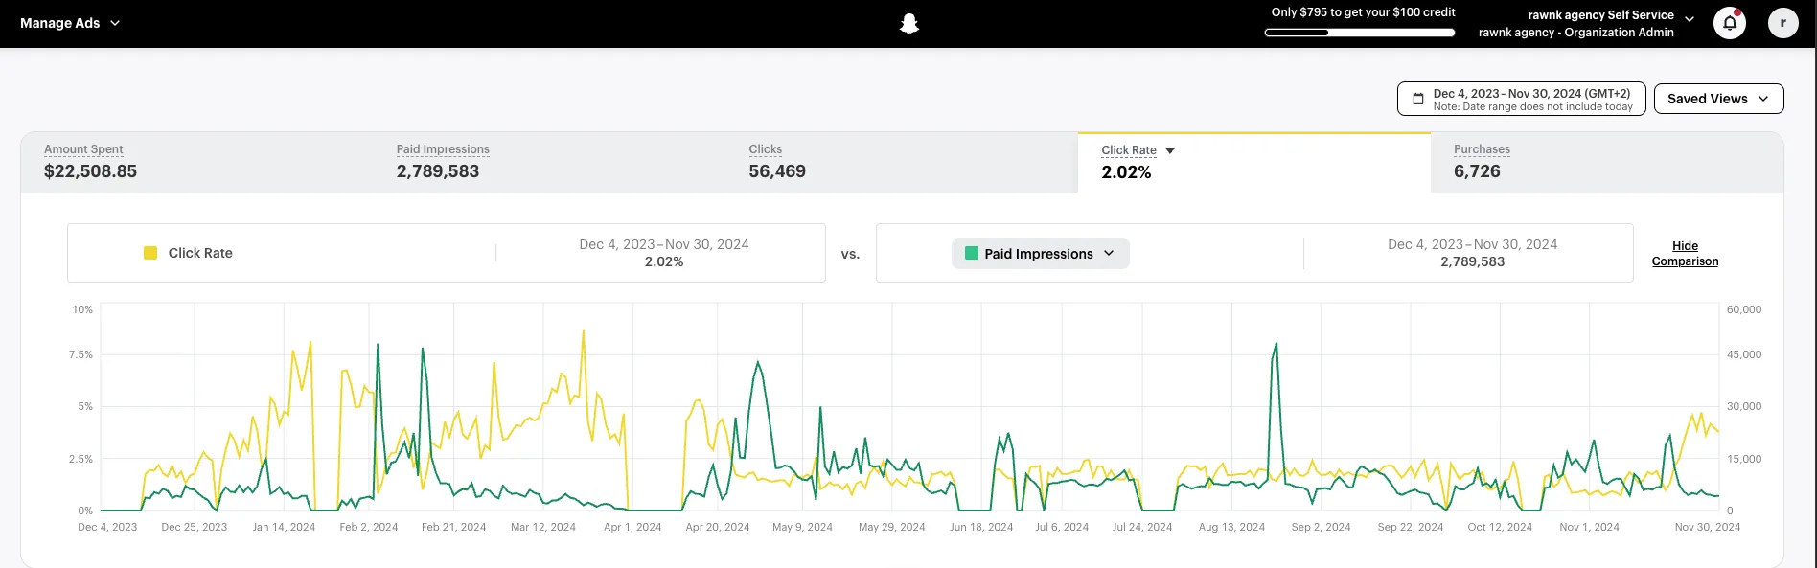Click 'Only $795 to get your $100 credit'

pos(1363,12)
